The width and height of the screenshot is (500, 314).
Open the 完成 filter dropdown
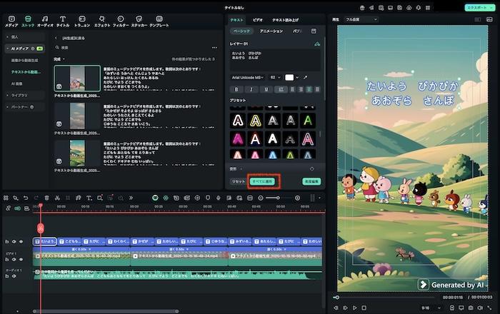click(59, 59)
